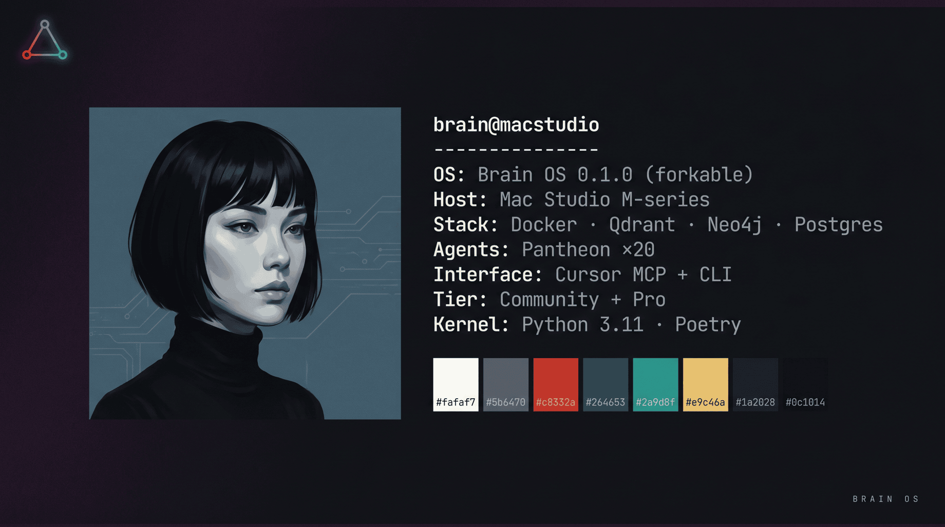Click the 'Tier:' label
Screen dimensions: 945x527
(x=460, y=299)
